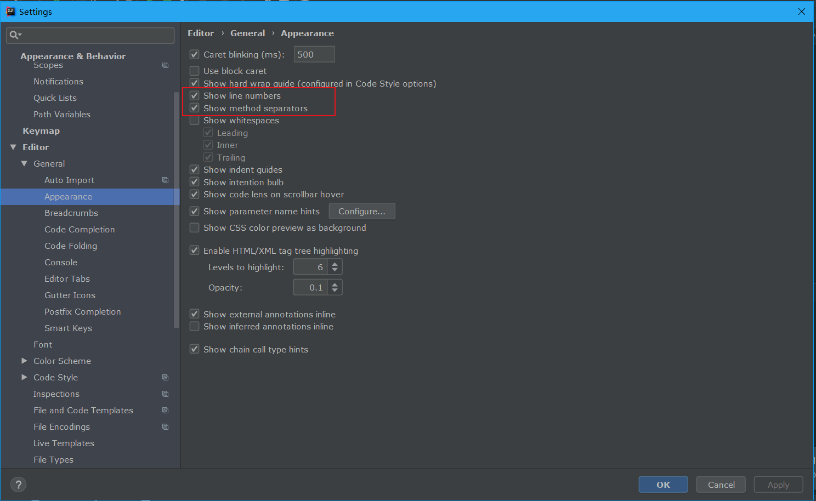816x501 pixels.
Task: Click the help question mark icon
Action: click(x=18, y=485)
